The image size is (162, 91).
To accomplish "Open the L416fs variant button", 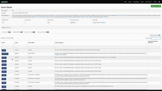I will coord(4,79).
